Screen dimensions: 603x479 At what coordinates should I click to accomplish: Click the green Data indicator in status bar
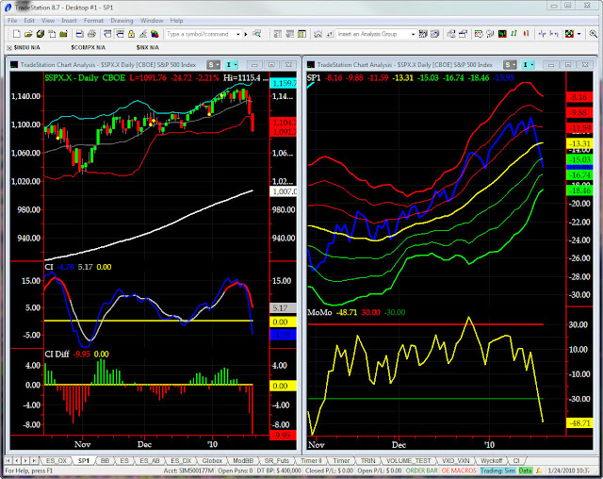(525, 471)
